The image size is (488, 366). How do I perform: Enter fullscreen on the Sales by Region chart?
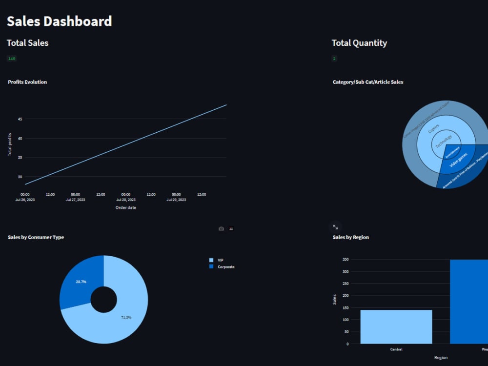pyautogui.click(x=335, y=226)
